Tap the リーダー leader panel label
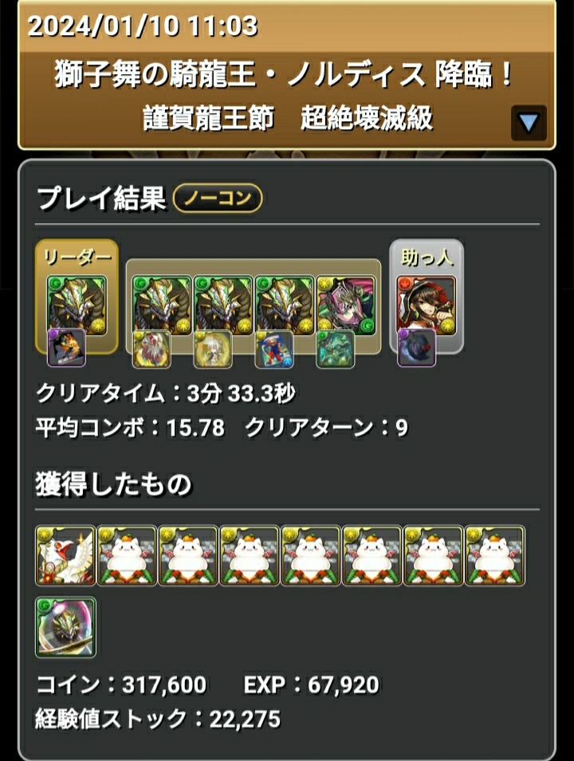574x761 pixels. point(77,257)
